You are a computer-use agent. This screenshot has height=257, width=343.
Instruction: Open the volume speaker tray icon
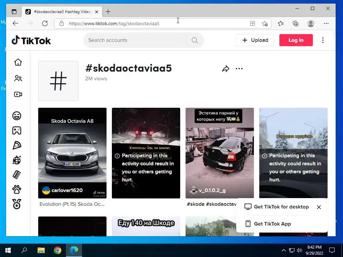click(299, 250)
